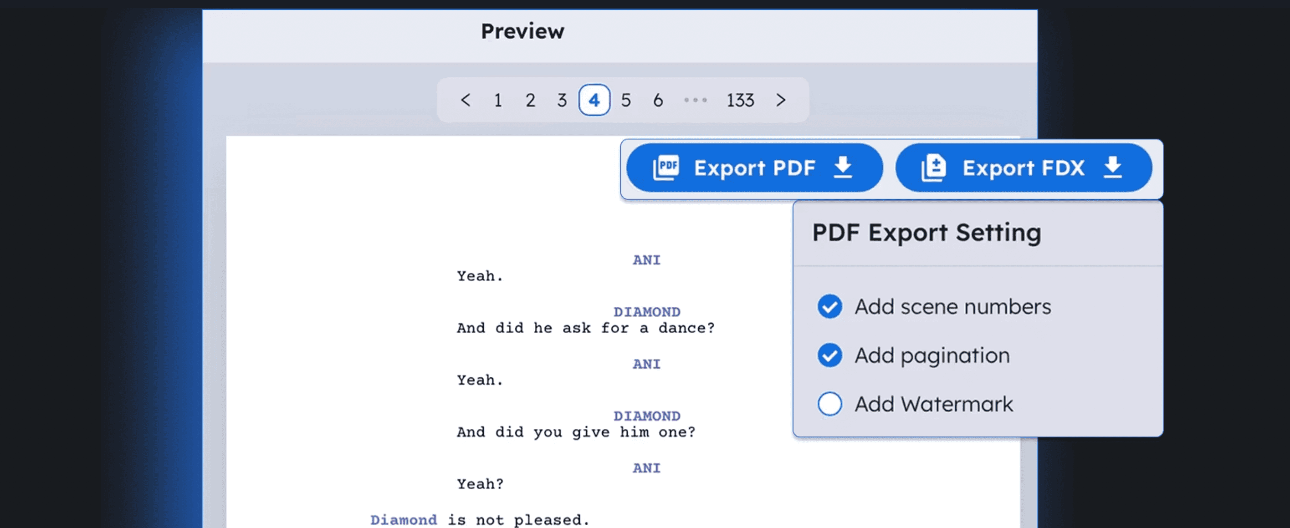Screen dimensions: 1290x528
Task: Open page 6 of the screenplay preview
Action: (657, 100)
